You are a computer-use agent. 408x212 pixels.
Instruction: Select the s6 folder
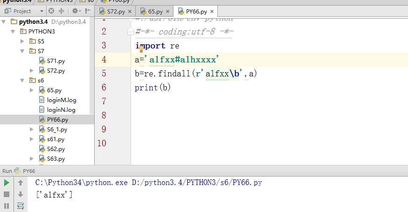(x=41, y=81)
